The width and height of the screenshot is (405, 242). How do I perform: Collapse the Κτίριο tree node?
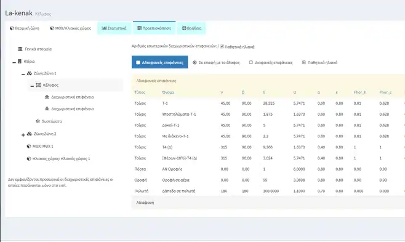coord(14,62)
